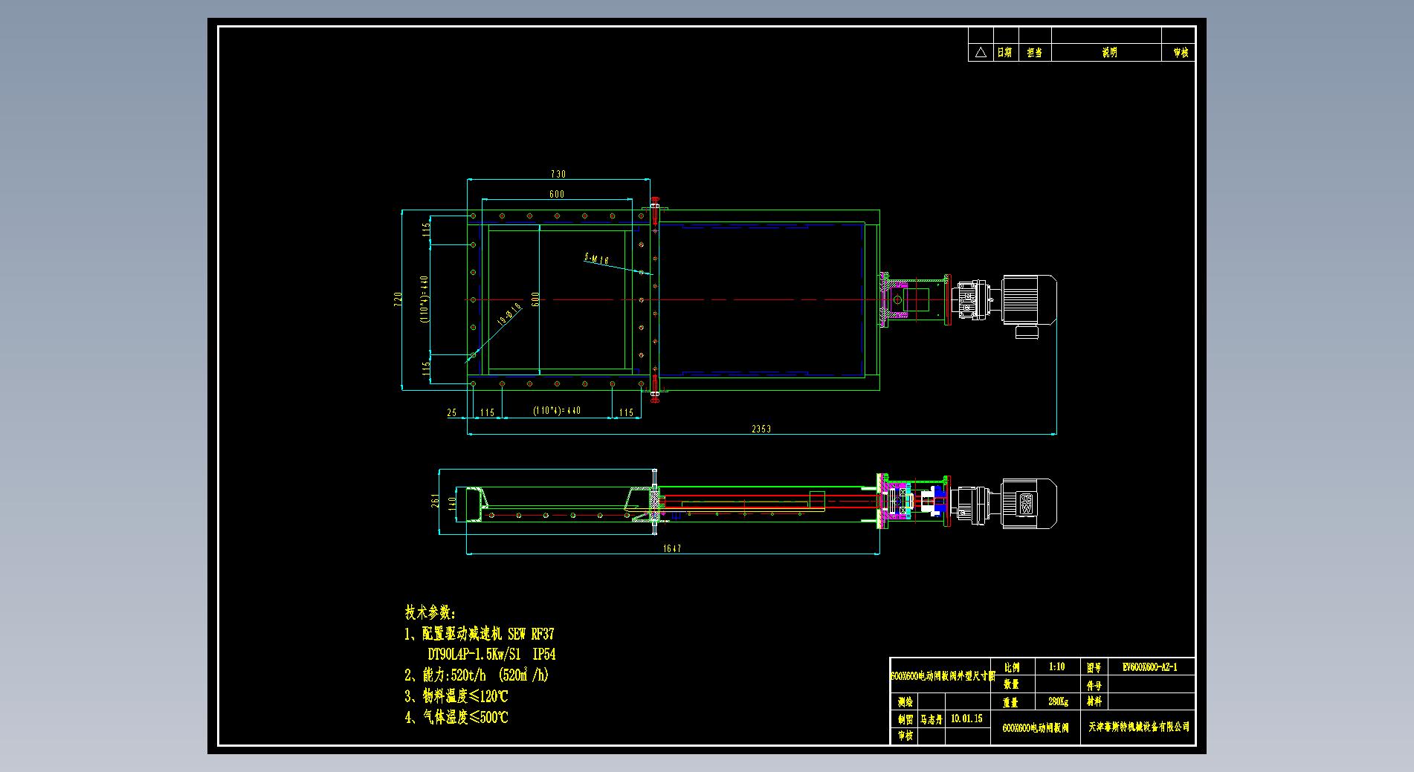Click the drawing number EV600X600-AZ-1 cell

pos(1149,667)
